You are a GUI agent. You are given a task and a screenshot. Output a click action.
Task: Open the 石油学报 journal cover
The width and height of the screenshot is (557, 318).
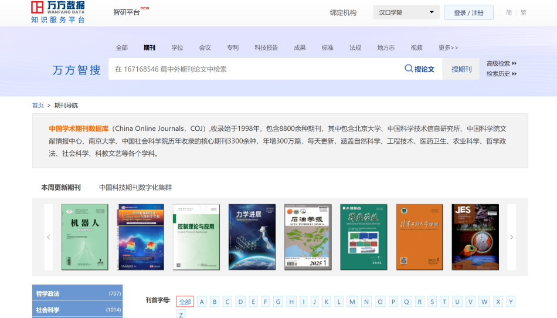click(307, 237)
